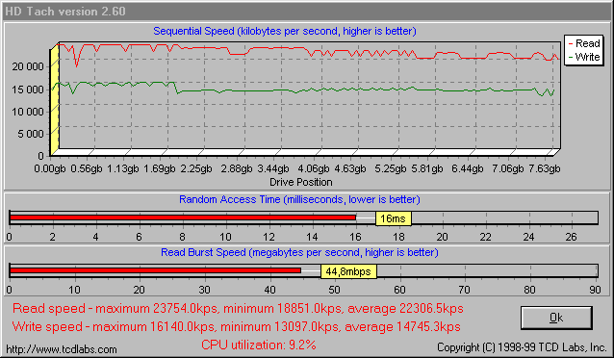Click the Write speed statistics line

(x=236, y=326)
